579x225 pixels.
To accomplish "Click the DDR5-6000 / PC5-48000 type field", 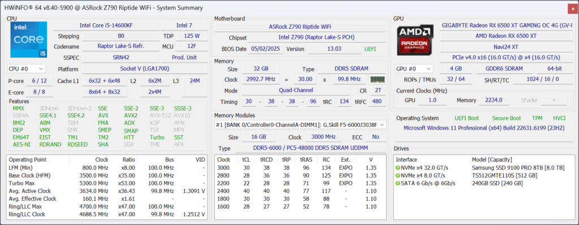I will 310,148.
